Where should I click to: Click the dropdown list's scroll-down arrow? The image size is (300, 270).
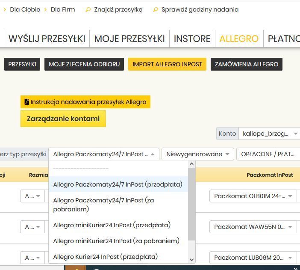(191, 259)
